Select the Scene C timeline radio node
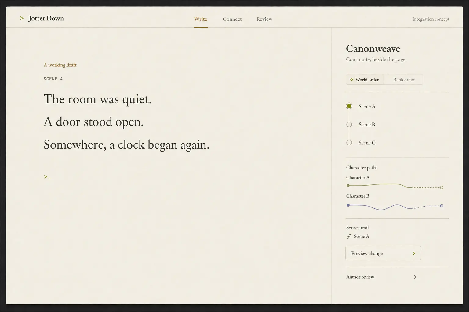The image size is (469, 312). click(349, 143)
